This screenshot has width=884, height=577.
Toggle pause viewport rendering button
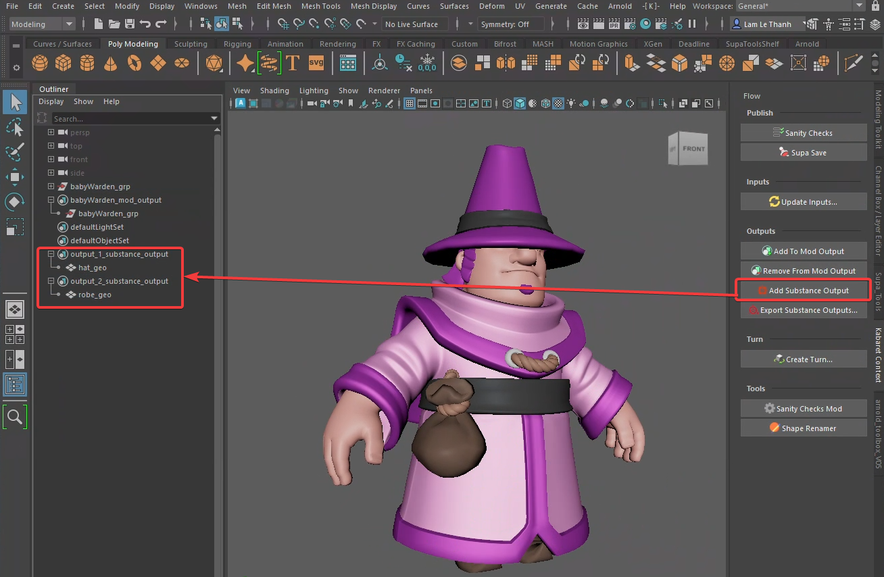692,24
